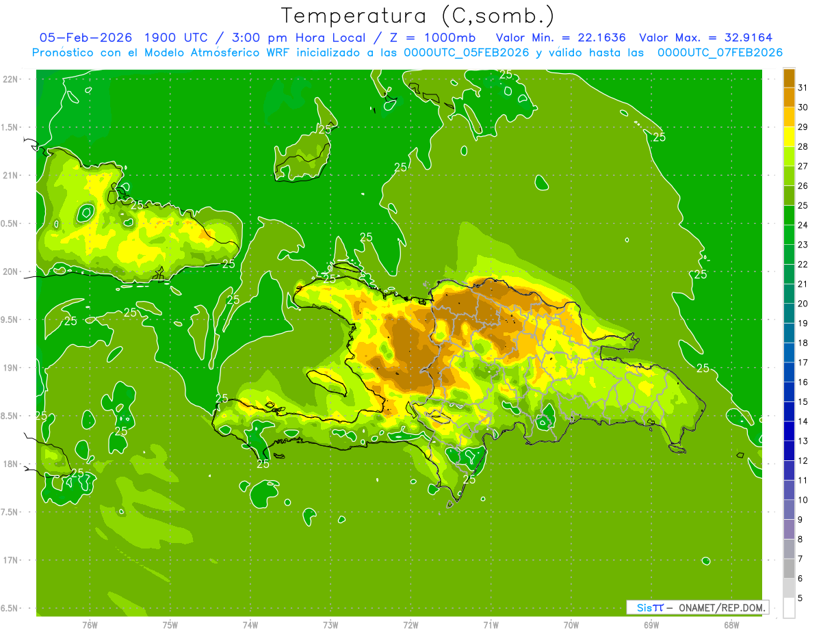Click the '0000UTC_07FEB2026' valid-until time
821x634 pixels.
coord(720,53)
